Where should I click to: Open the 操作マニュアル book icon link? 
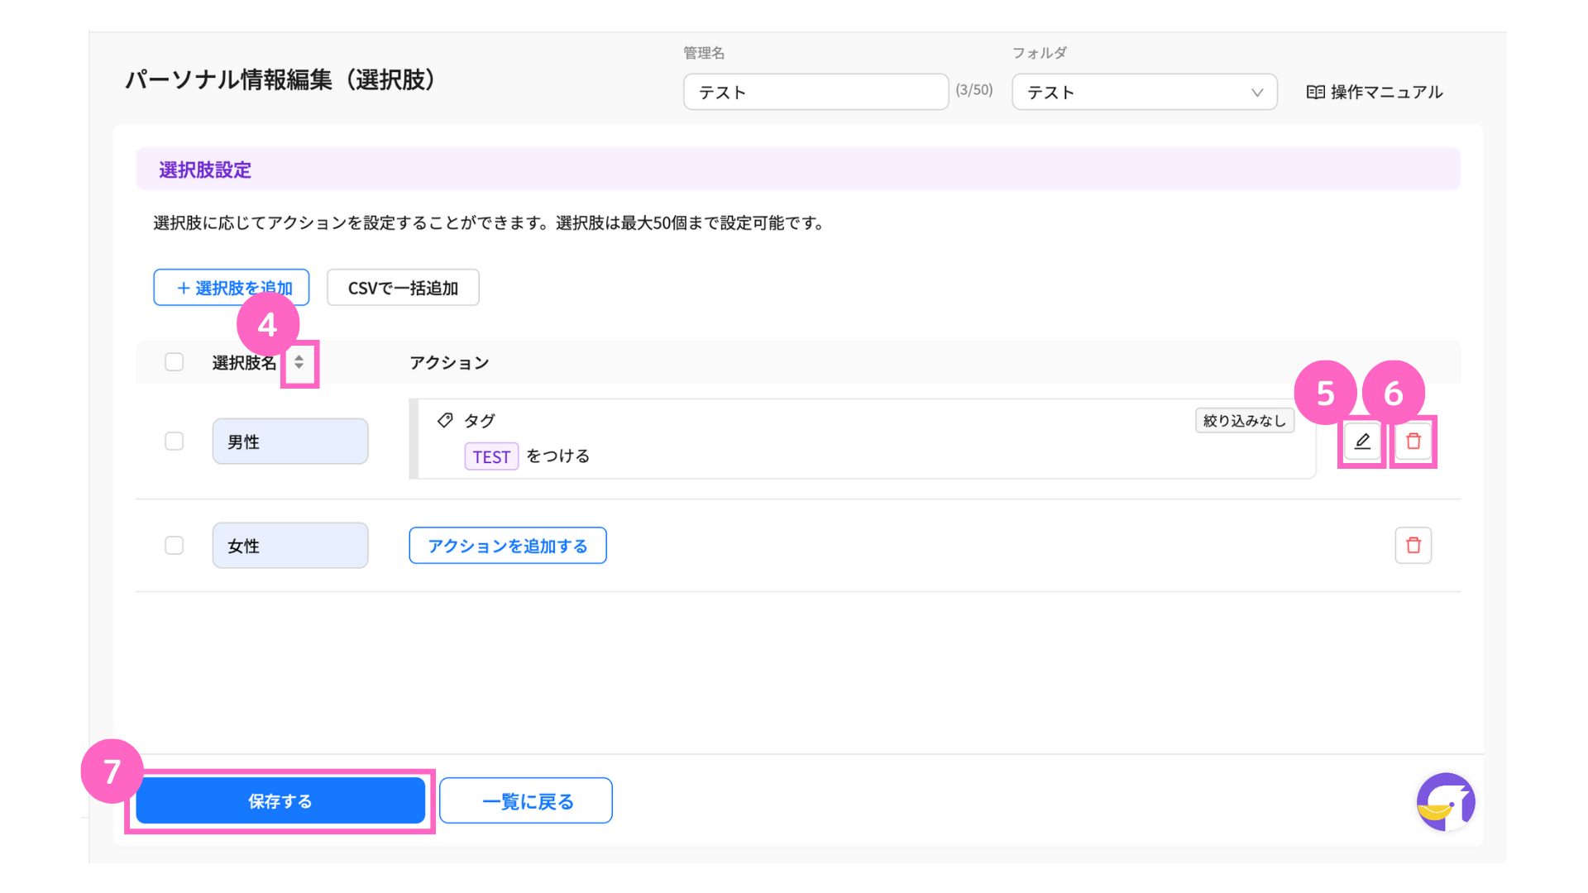click(x=1375, y=92)
